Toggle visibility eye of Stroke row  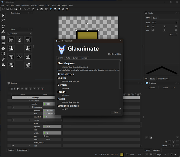pos(13,120)
